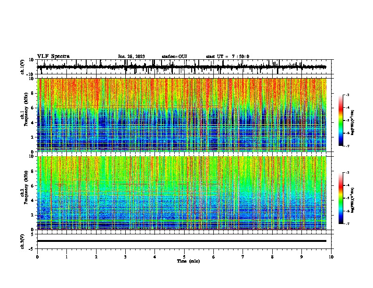The width and height of the screenshot is (373, 288).
Task: Click the ch.2 spectrogram color scale bar
Action: point(341,198)
